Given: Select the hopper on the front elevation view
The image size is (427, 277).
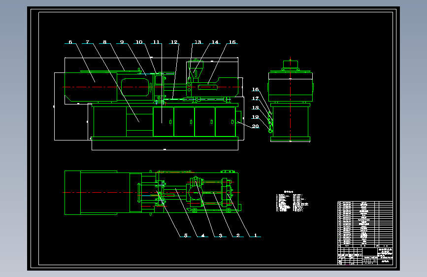Looking at the screenshot, I should tap(196, 70).
